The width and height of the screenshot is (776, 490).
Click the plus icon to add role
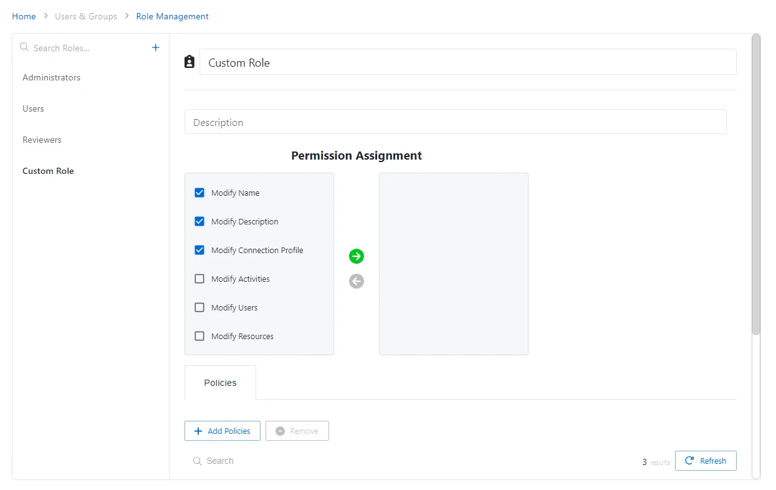point(156,47)
